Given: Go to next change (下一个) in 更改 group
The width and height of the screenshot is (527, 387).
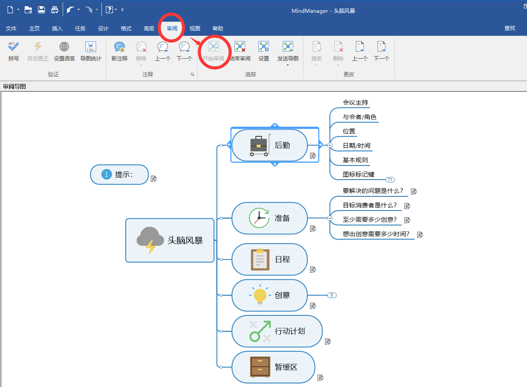Looking at the screenshot, I should click(x=381, y=51).
